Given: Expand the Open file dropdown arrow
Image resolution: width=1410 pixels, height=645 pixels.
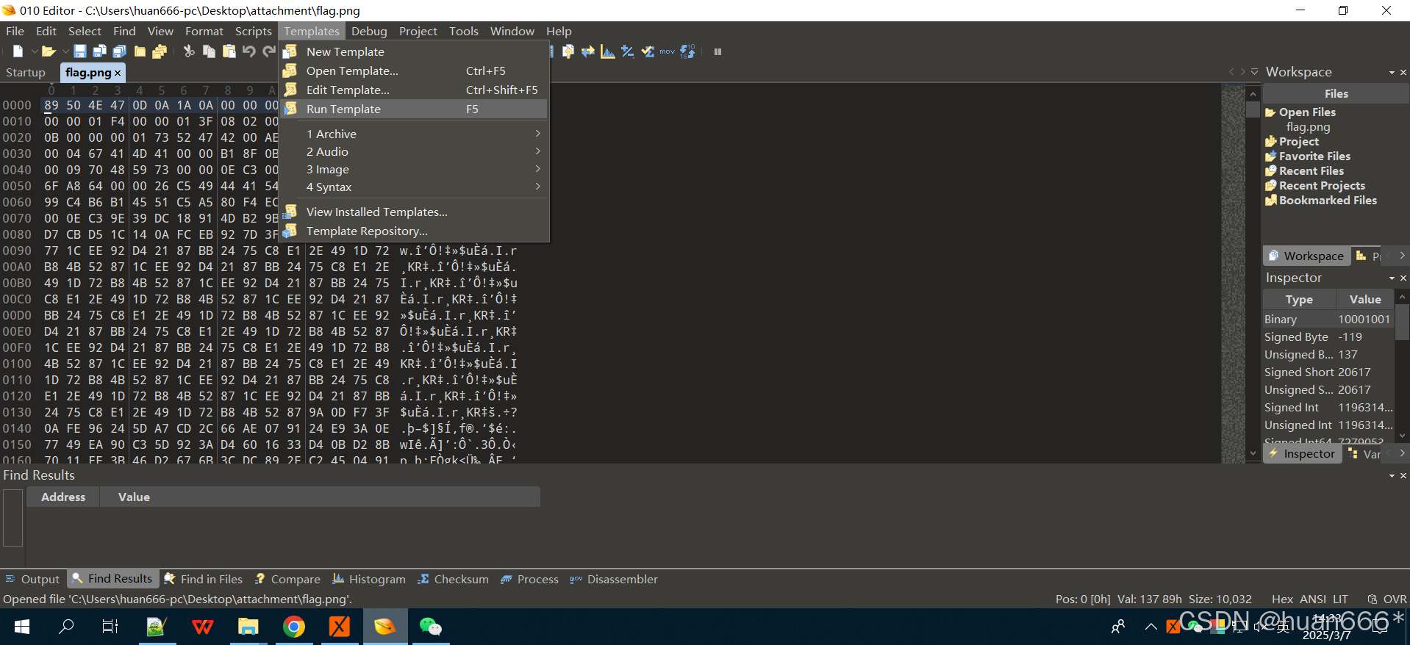Looking at the screenshot, I should pos(65,51).
